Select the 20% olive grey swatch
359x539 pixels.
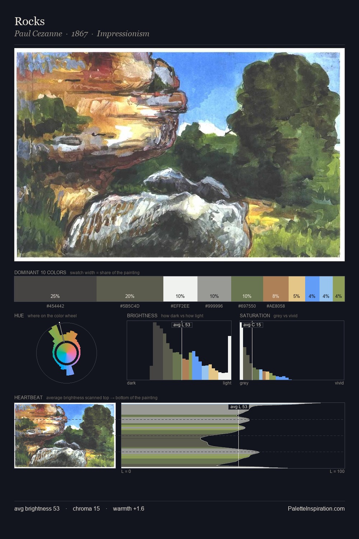(130, 289)
